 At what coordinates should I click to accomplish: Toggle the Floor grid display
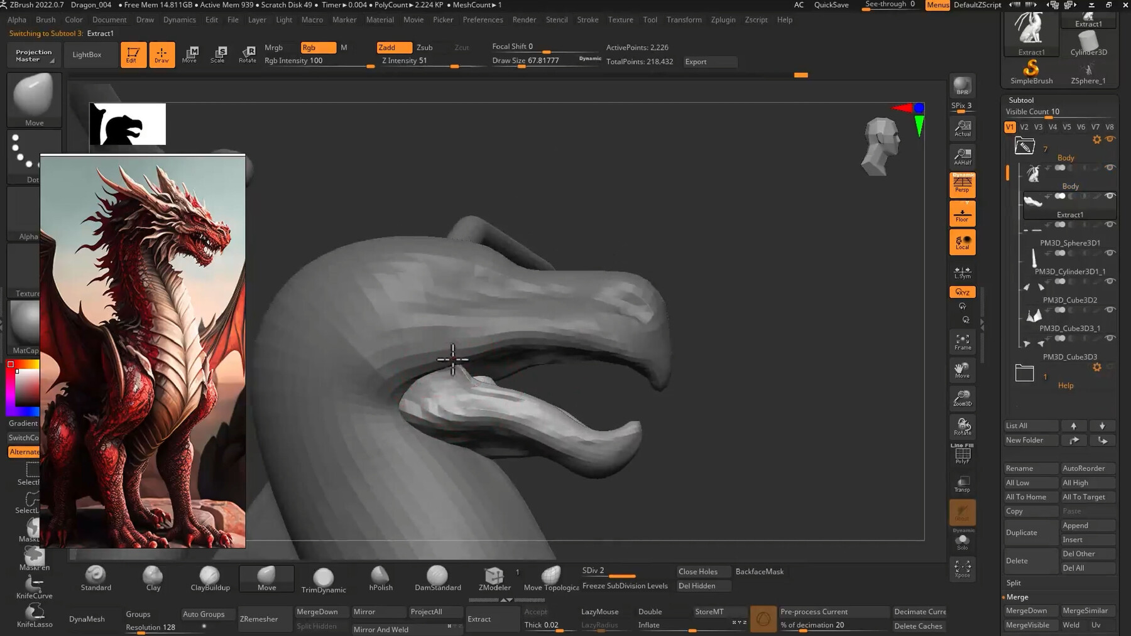click(x=962, y=213)
